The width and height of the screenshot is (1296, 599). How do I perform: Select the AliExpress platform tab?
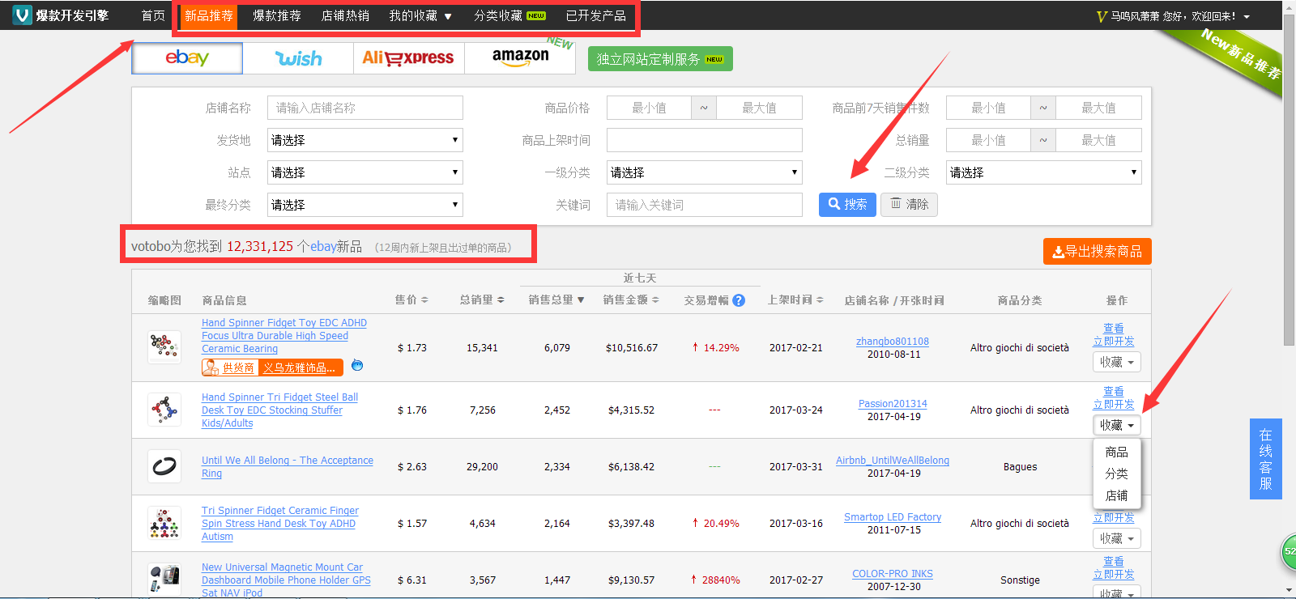click(x=408, y=58)
